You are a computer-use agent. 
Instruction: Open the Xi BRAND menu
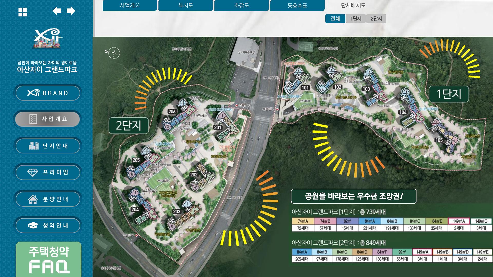48,93
